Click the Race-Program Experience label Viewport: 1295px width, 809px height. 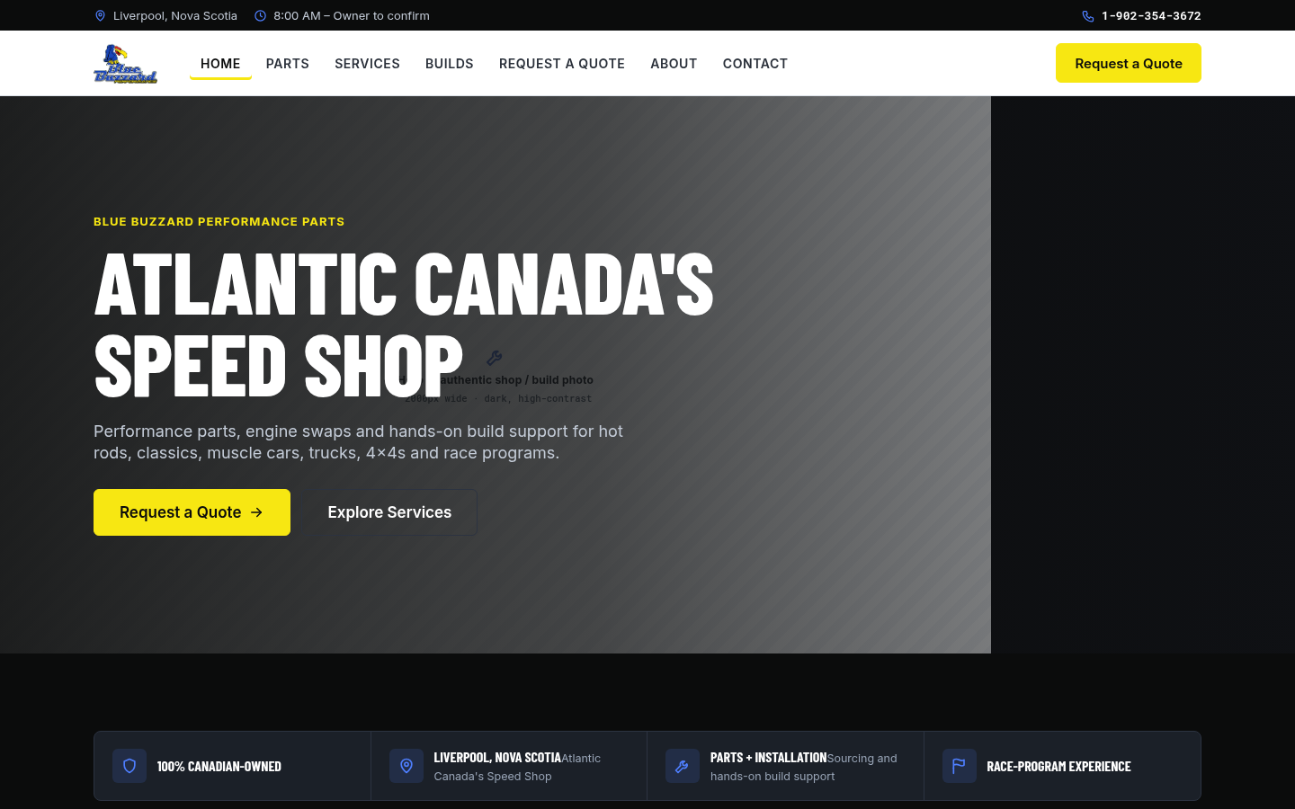click(1058, 766)
